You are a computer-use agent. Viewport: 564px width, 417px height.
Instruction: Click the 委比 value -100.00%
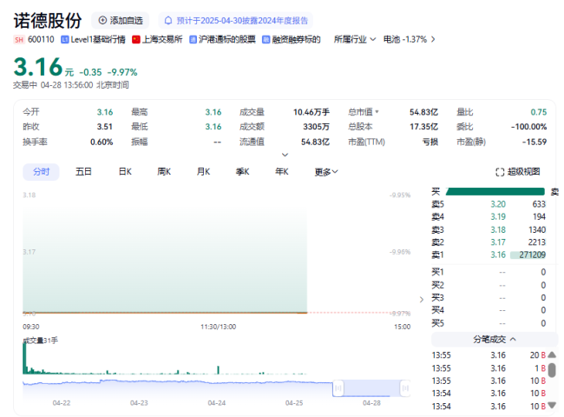(528, 127)
